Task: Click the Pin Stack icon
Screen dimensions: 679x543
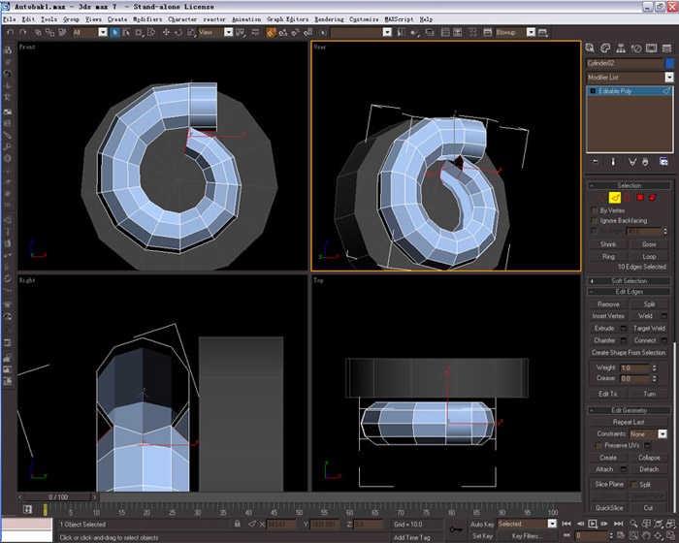Action: (x=595, y=162)
